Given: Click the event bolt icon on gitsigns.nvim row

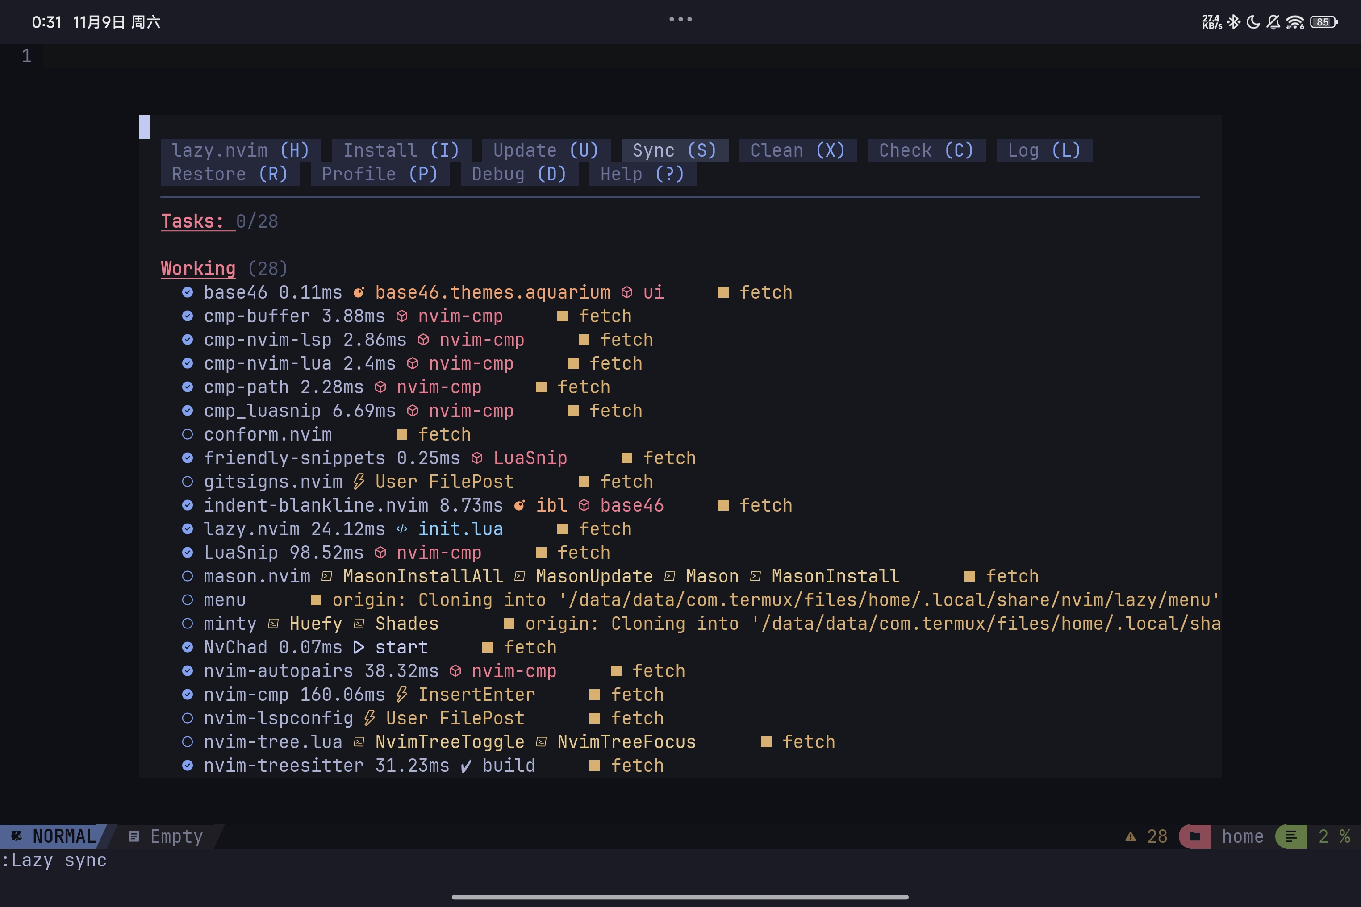Looking at the screenshot, I should coord(359,482).
